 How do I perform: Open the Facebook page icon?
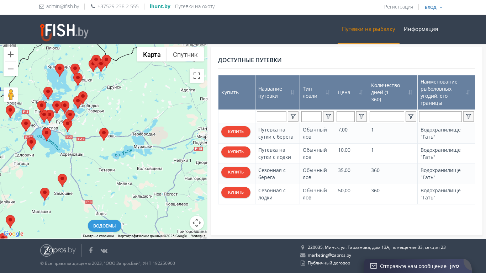91,250
